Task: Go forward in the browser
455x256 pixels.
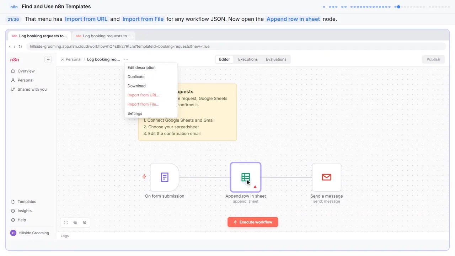Action: point(14,47)
